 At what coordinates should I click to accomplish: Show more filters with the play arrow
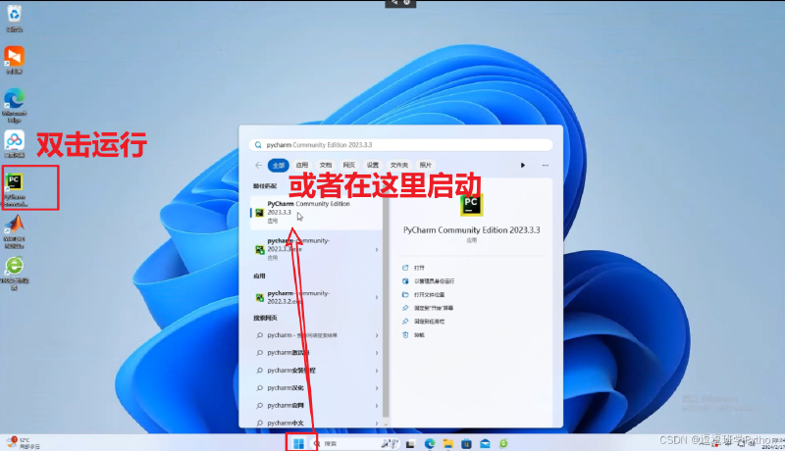523,165
